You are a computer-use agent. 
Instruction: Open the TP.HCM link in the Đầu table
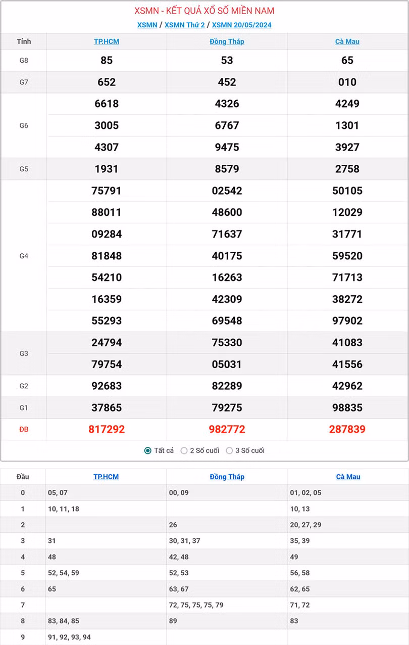[x=107, y=476]
